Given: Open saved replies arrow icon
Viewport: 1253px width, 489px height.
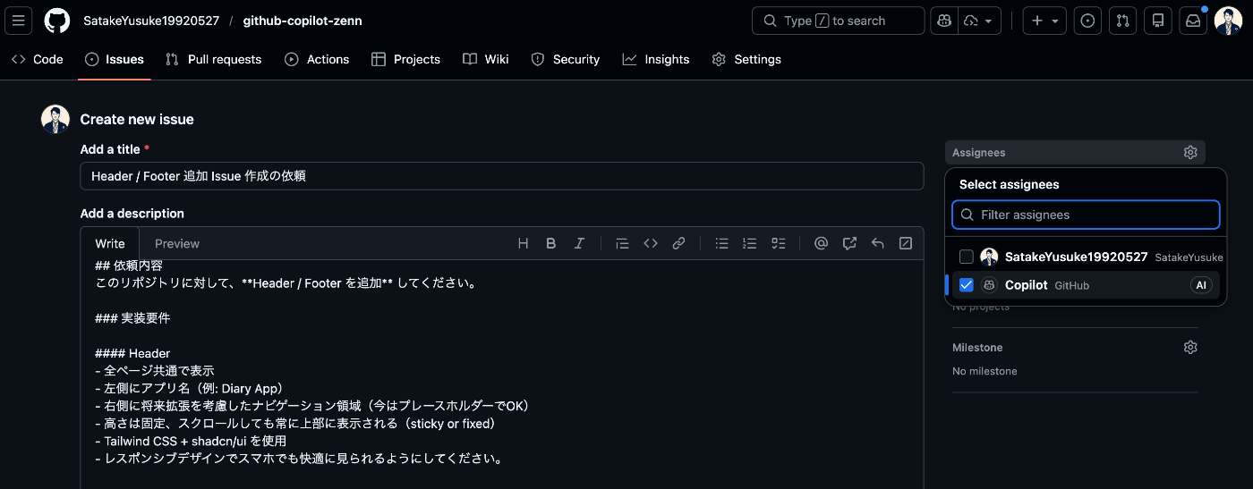Looking at the screenshot, I should click(x=877, y=243).
